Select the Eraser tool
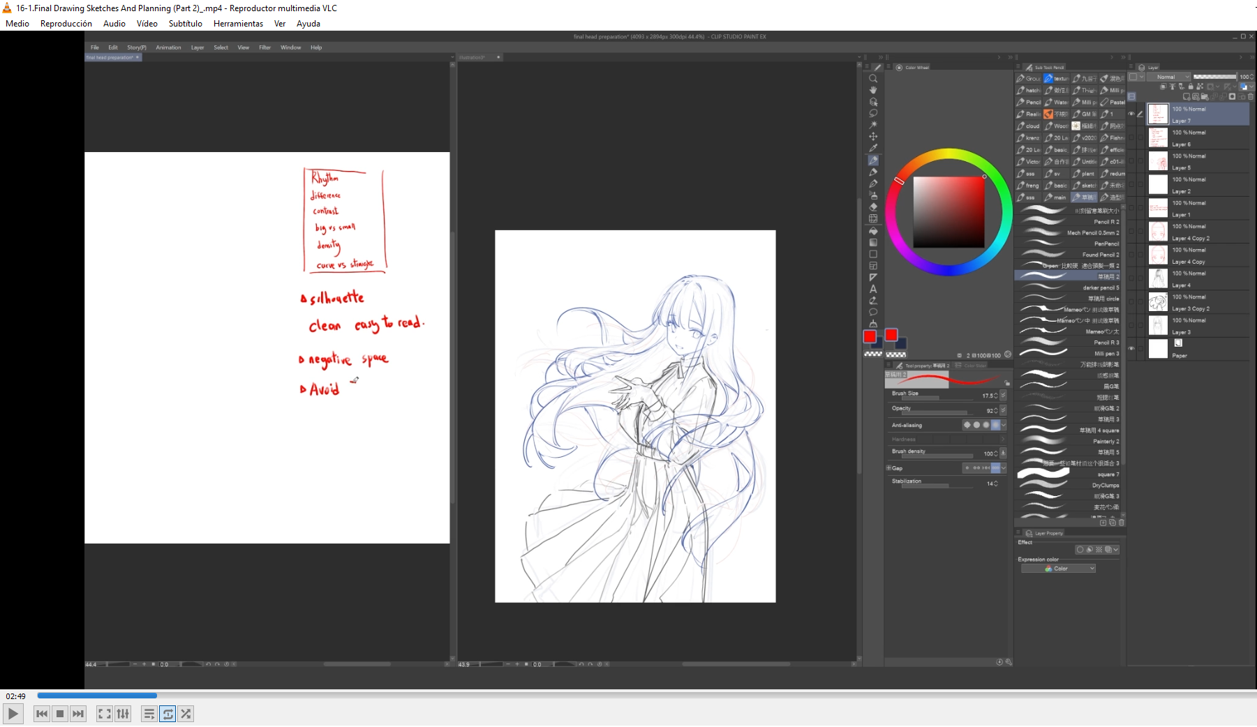The width and height of the screenshot is (1257, 727). point(873,207)
